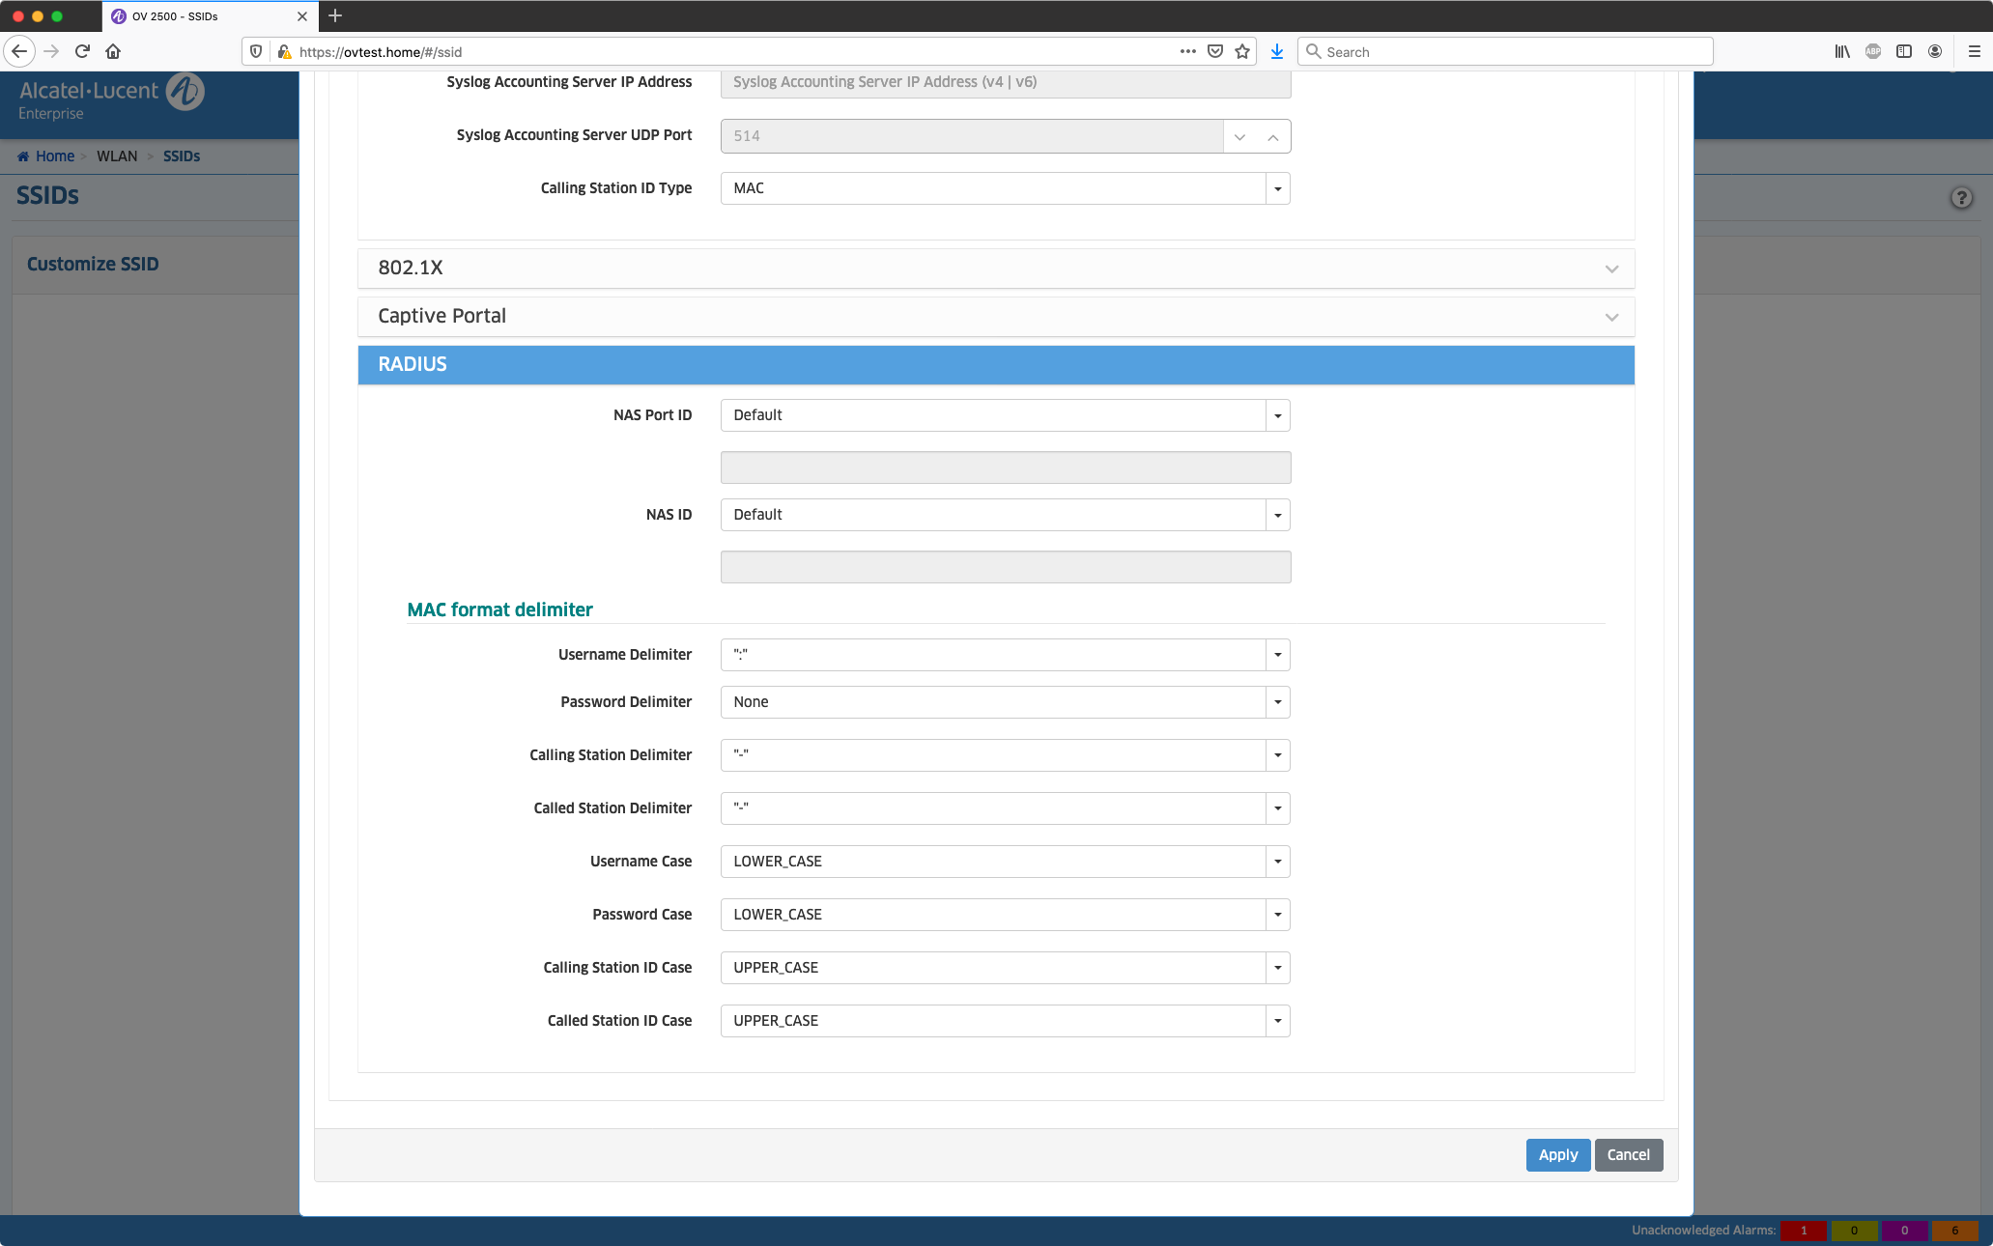Open the downloads arrow icon
1993x1246 pixels.
click(x=1276, y=51)
